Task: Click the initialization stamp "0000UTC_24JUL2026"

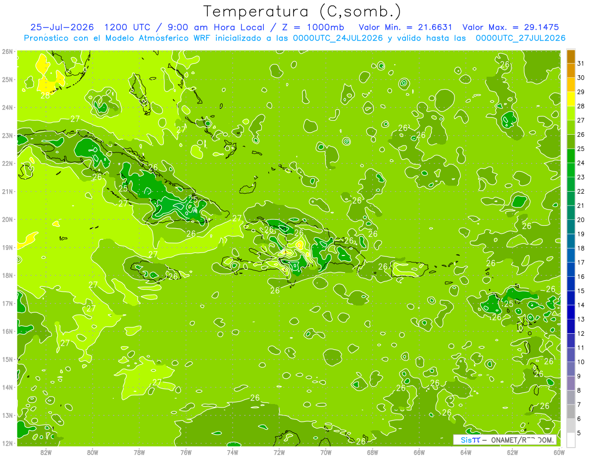Action: click(338, 38)
